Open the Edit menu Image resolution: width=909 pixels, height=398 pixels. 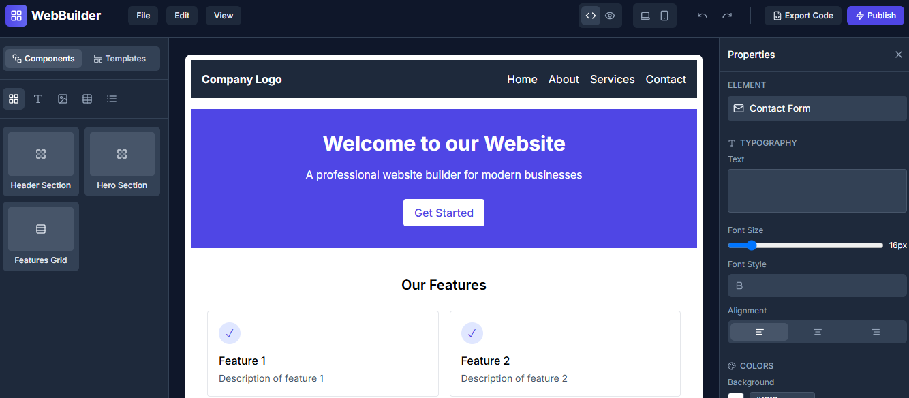pos(182,16)
